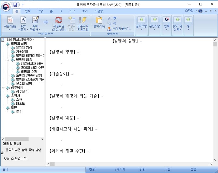Launch the 특허 마법사 wizard
This screenshot has width=218, height=173.
point(35,23)
